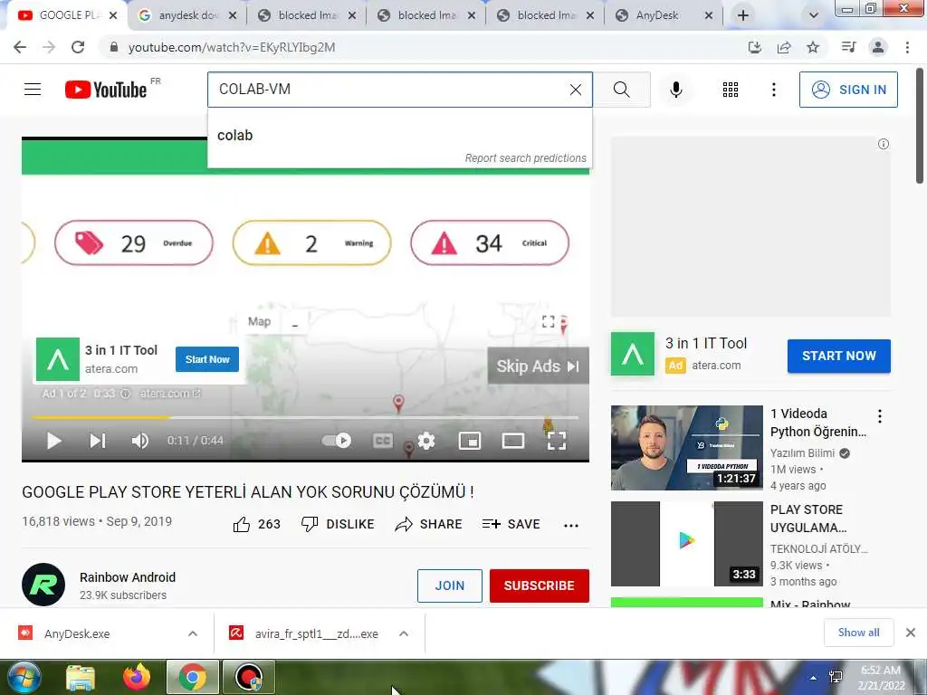Viewport: 927px width, 695px height.
Task: Run the search with the magnifier button
Action: point(621,90)
